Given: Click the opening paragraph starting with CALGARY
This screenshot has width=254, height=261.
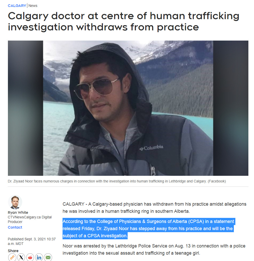Looking at the screenshot, I should [154, 208].
